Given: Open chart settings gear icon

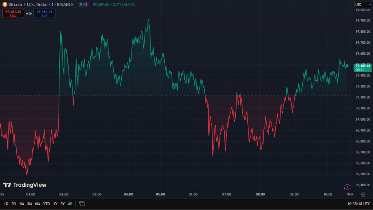Looking at the screenshot, I should tap(363, 194).
